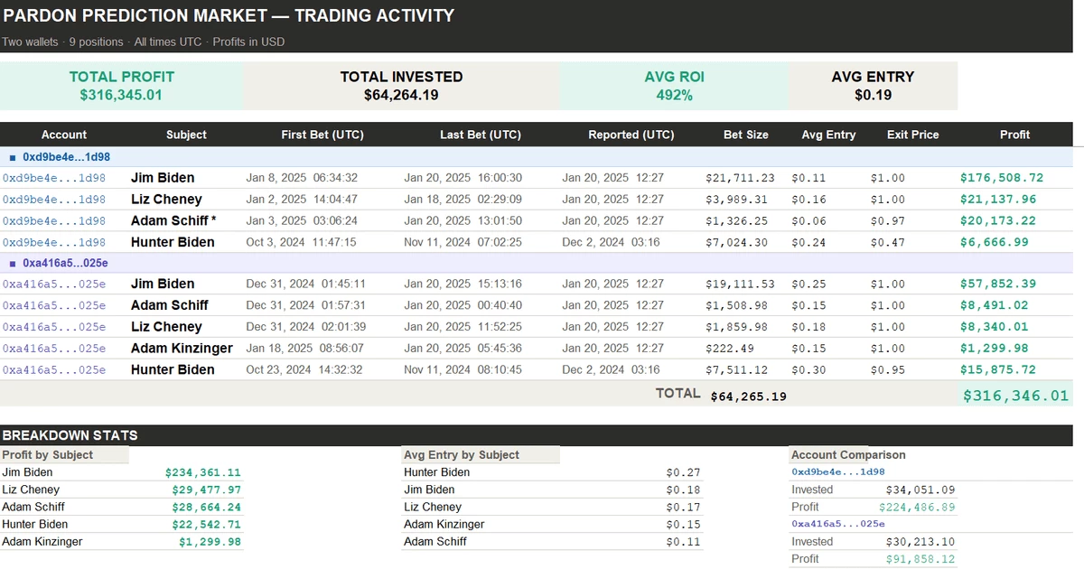Click the purple square icon beside 0xa416a5...025e group
Screen dimensions: 1084x569
coord(13,263)
